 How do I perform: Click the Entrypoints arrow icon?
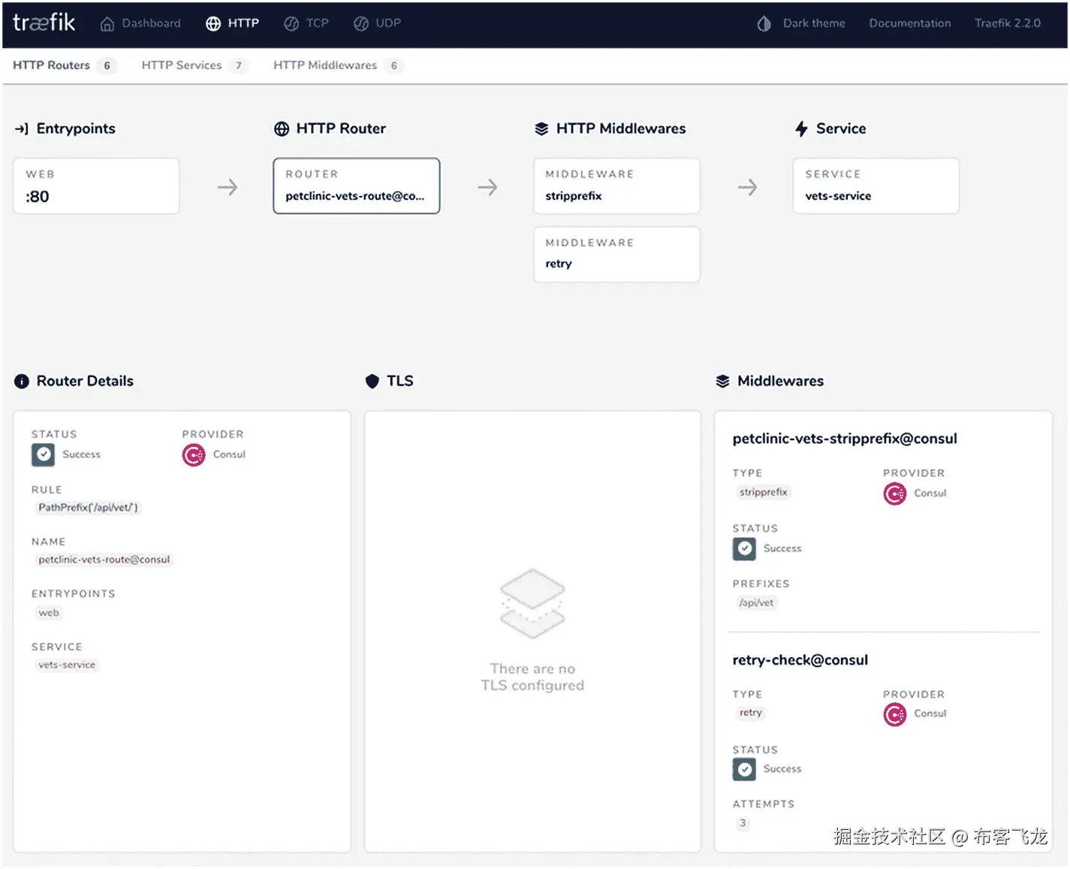[x=22, y=129]
